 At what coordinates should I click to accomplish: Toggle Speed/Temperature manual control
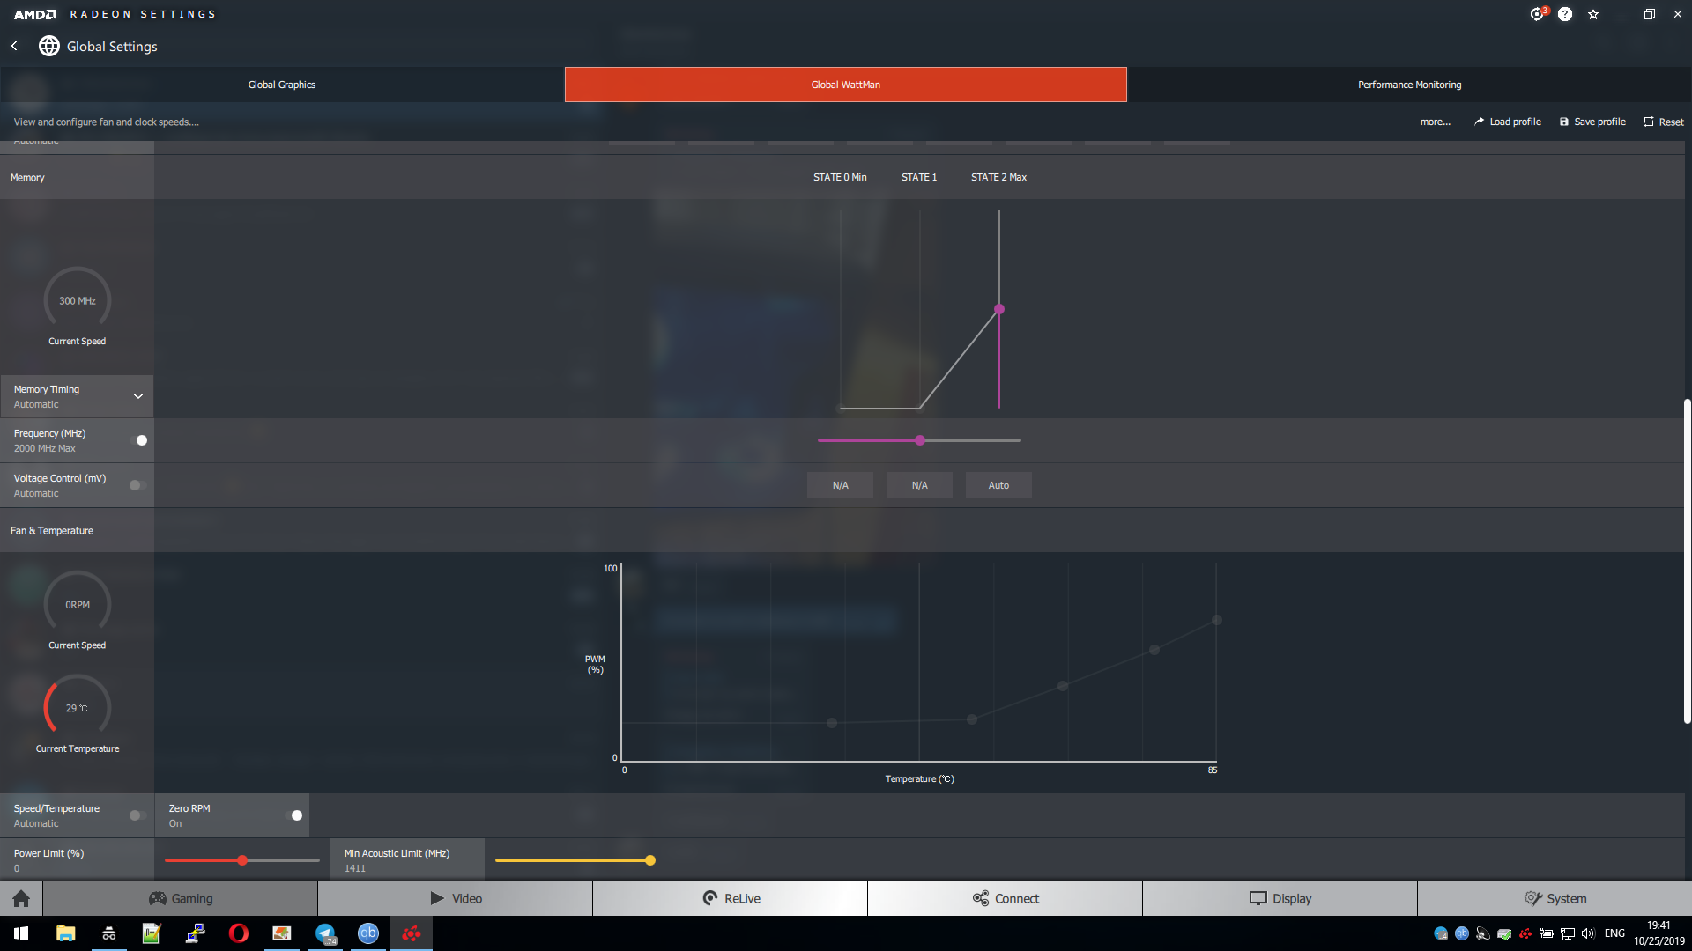[138, 815]
